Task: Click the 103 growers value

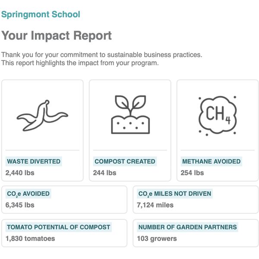Action: [x=157, y=238]
